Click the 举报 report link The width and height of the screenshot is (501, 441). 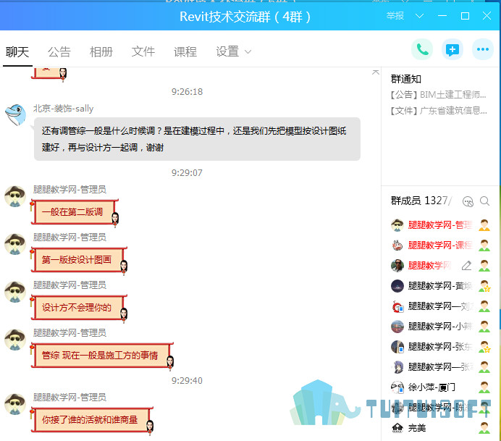point(395,16)
